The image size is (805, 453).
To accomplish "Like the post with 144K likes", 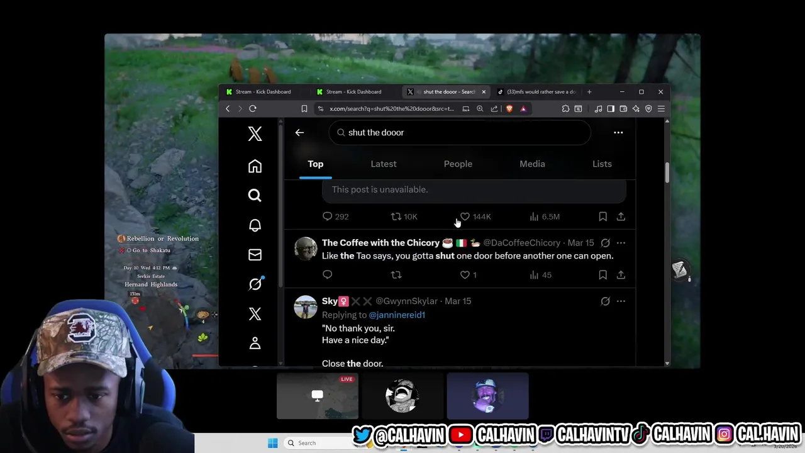I will coord(475,216).
